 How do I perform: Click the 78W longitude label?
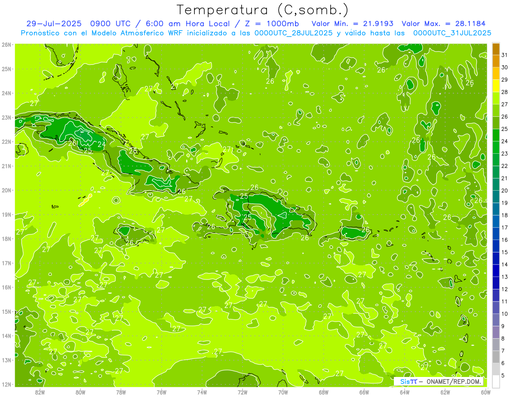pyautogui.click(x=121, y=392)
